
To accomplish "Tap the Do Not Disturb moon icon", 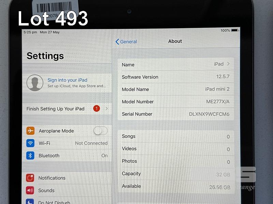I will (30, 202).
